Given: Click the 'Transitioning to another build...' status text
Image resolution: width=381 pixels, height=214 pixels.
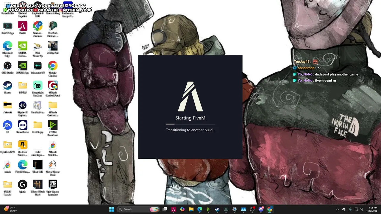Looking at the screenshot, I should [190, 130].
